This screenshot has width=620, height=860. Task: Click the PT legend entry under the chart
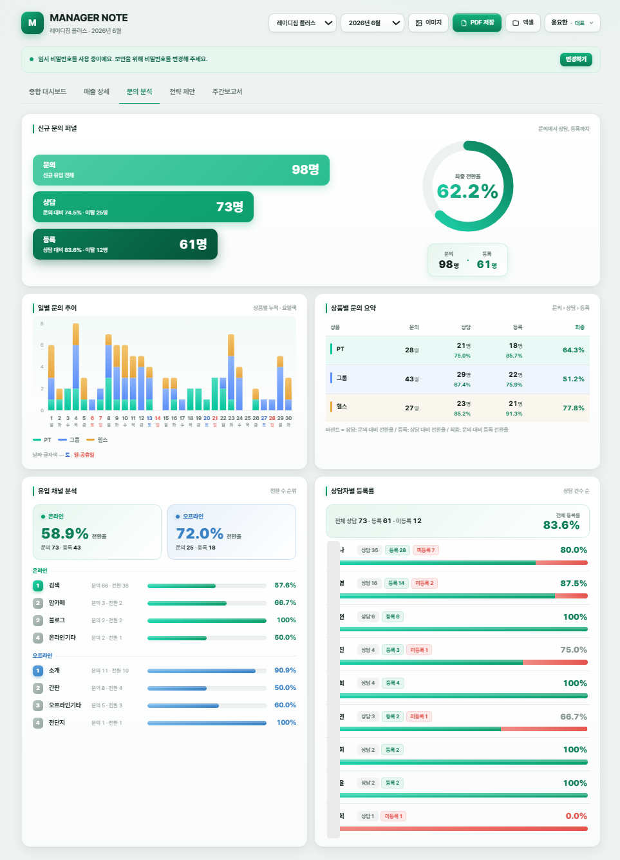pyautogui.click(x=42, y=440)
